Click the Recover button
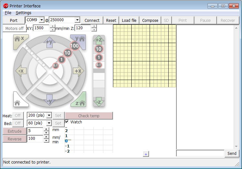242x169 pixels. 228,20
